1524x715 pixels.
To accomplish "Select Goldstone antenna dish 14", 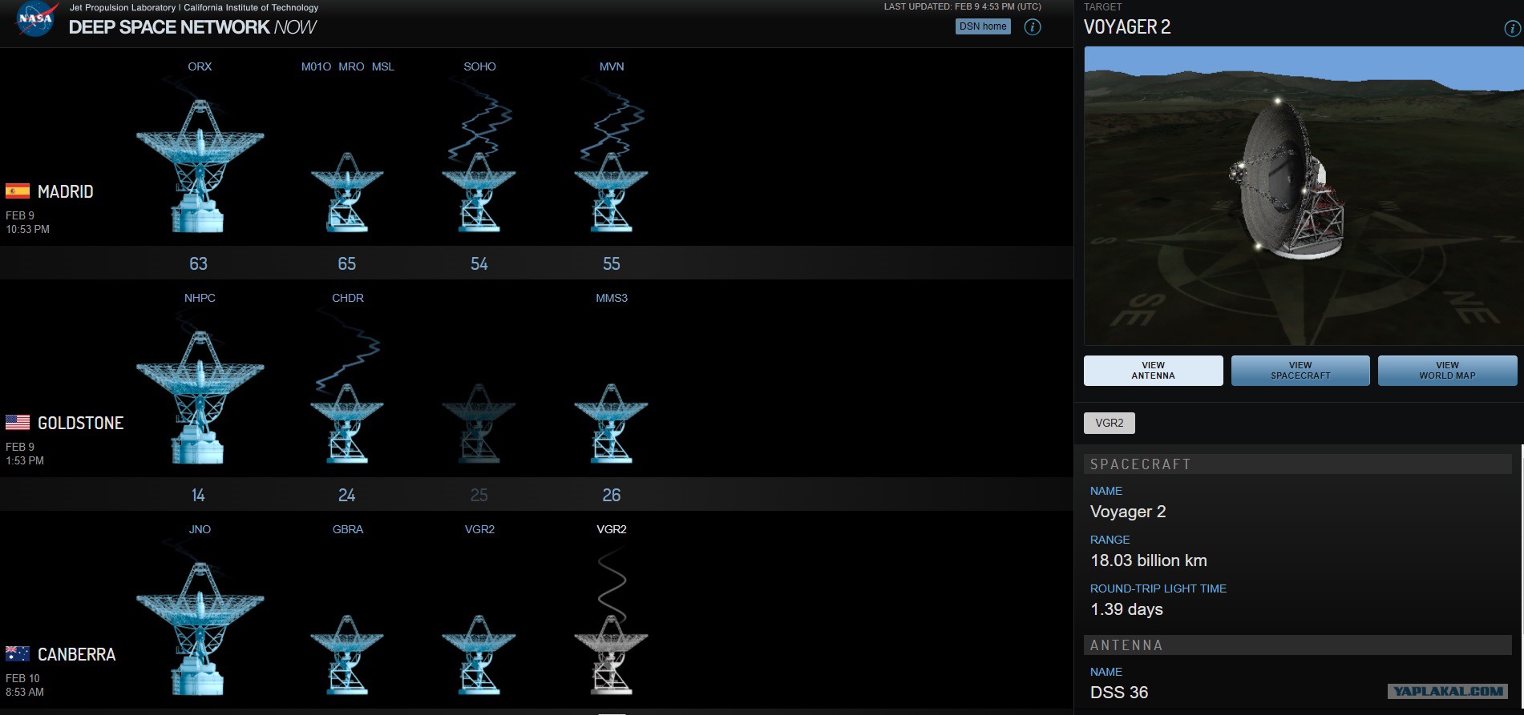I will tap(200, 397).
